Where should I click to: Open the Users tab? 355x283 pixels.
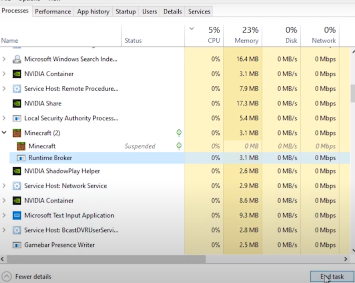click(x=149, y=11)
